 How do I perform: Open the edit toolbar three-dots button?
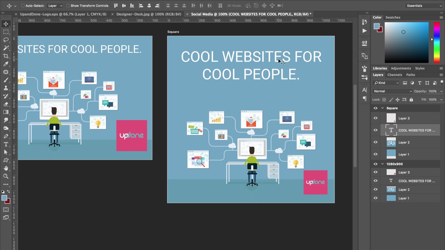coord(6,184)
